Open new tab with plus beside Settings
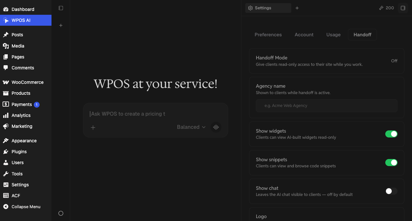Viewport: 412px width, 221px height. click(x=297, y=8)
